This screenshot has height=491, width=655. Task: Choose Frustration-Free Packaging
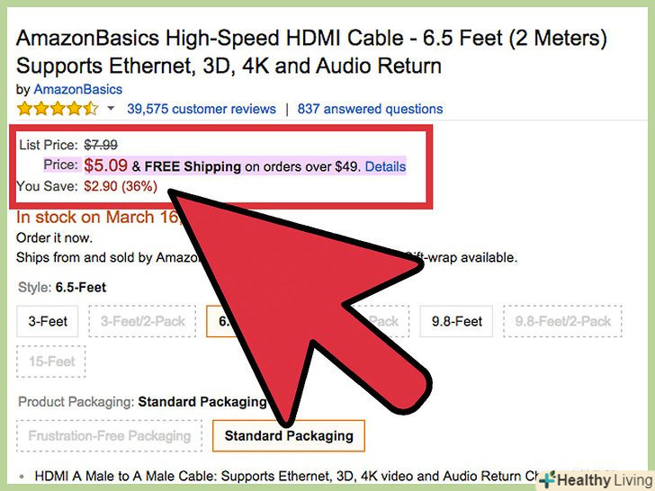(x=110, y=436)
